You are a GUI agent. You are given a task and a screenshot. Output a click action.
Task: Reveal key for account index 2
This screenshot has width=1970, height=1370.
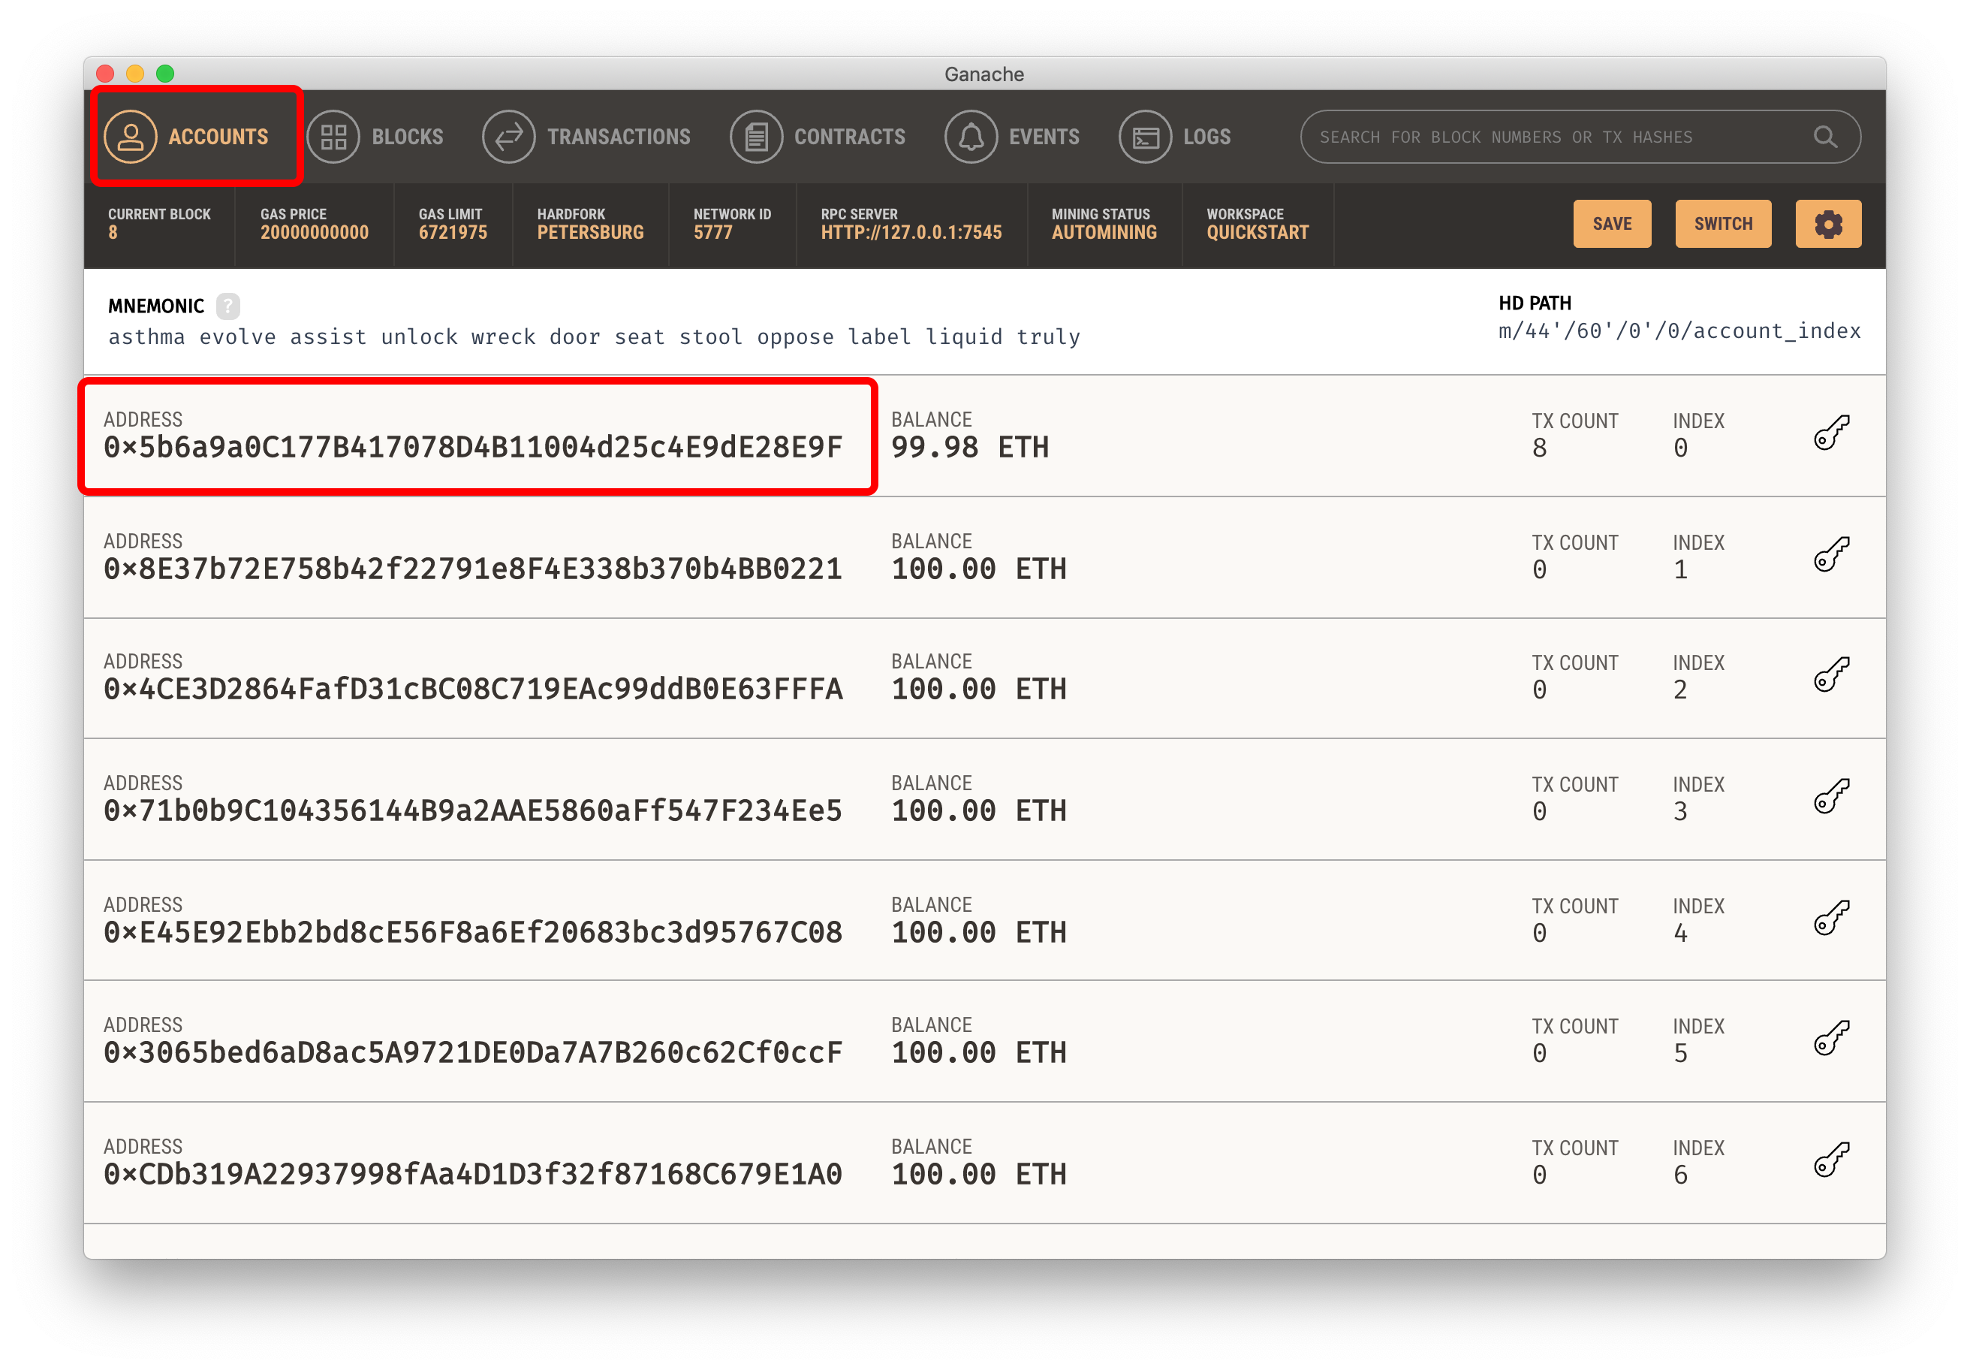coord(1830,675)
